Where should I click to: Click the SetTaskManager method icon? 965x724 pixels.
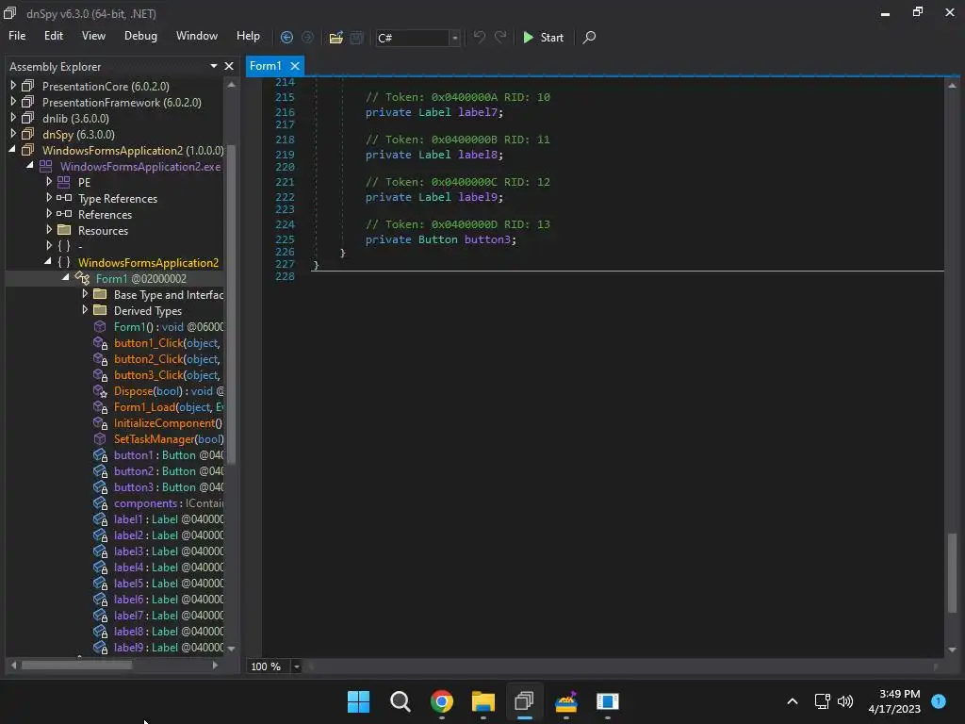(x=100, y=439)
